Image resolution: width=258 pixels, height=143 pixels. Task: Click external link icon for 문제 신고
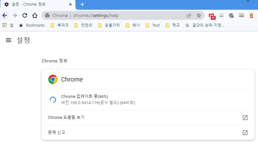[x=245, y=132]
